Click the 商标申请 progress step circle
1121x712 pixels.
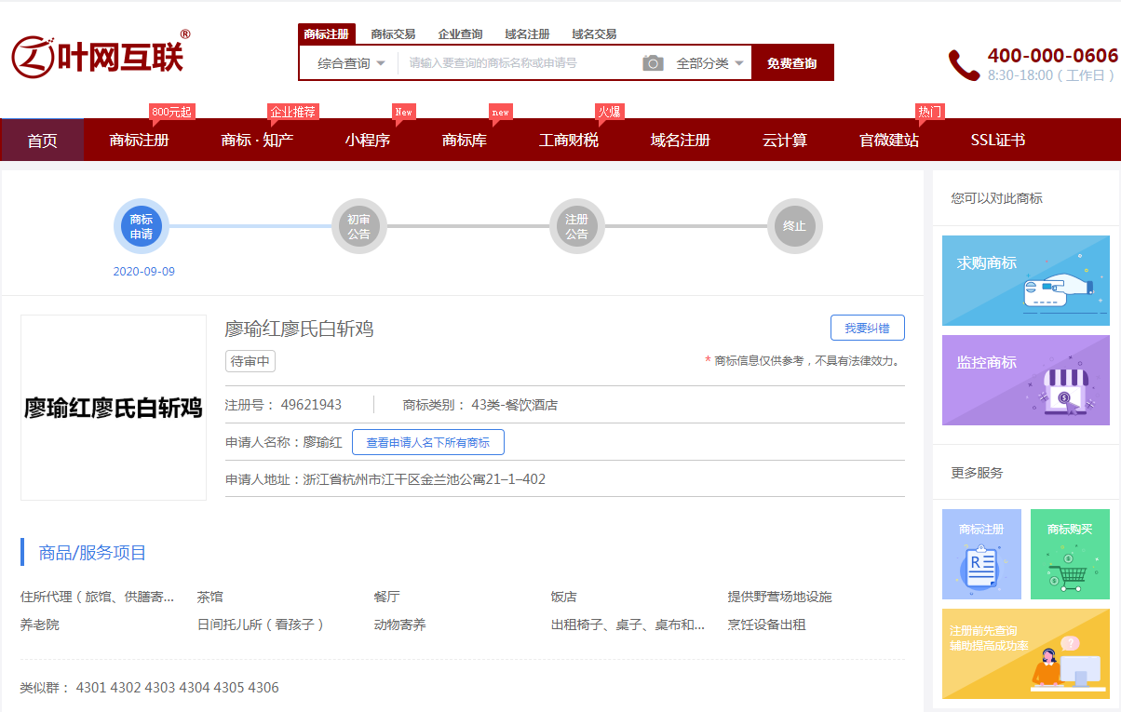pos(142,227)
